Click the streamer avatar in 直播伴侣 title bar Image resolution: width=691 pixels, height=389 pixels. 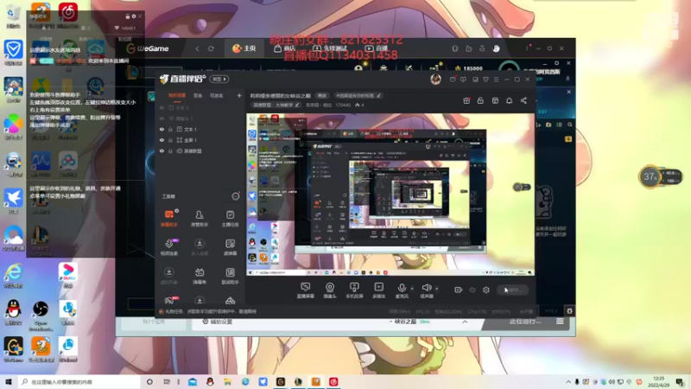click(436, 79)
